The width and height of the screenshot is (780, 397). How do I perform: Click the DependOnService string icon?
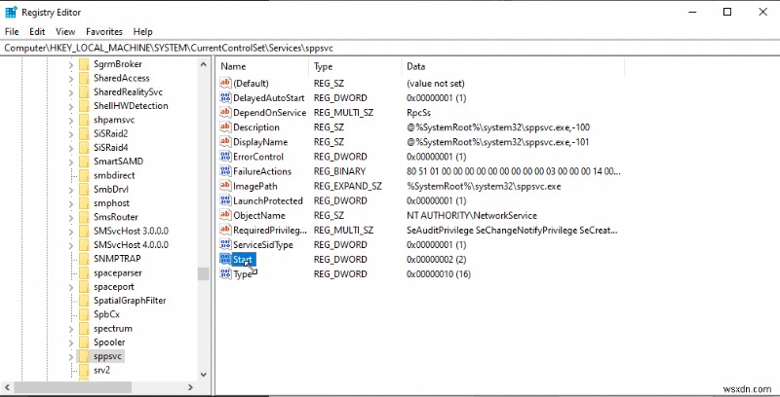[225, 112]
